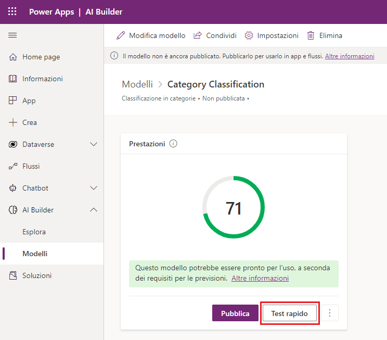Navigate to Modelli breadcrumb link

(137, 84)
